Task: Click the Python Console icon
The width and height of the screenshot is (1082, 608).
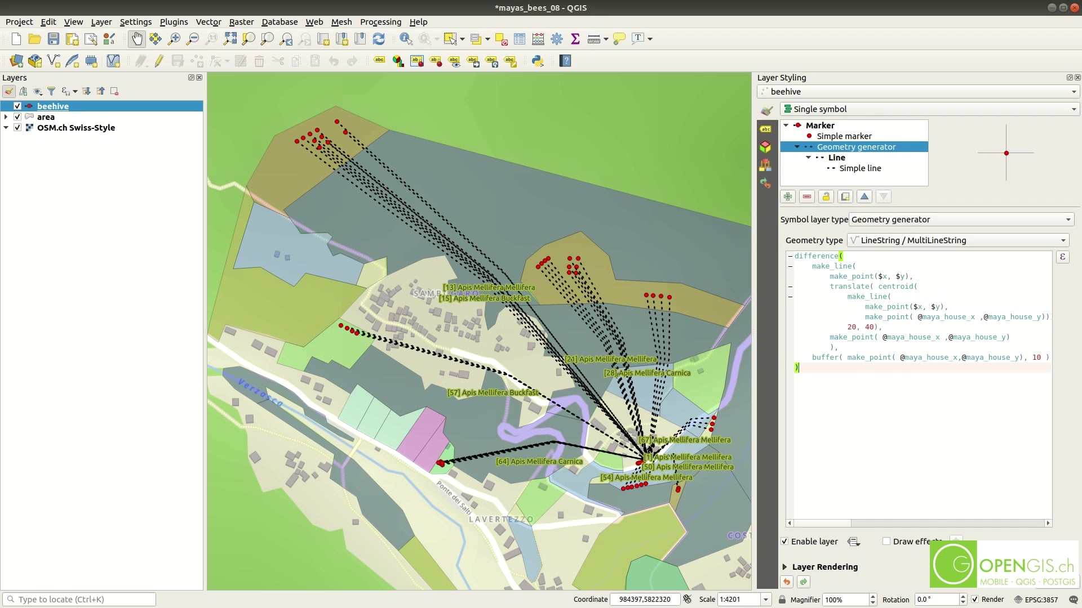Action: [x=538, y=61]
